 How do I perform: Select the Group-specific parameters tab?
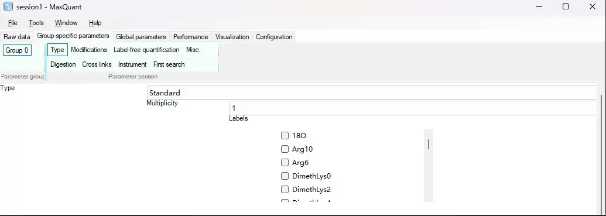[73, 36]
